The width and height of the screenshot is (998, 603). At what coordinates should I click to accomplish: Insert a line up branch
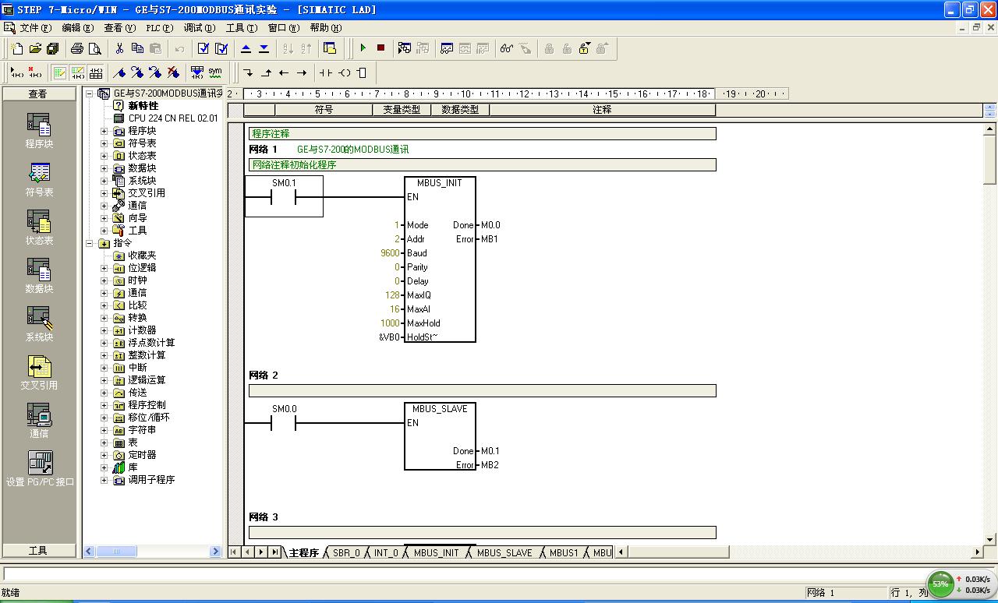(x=266, y=72)
